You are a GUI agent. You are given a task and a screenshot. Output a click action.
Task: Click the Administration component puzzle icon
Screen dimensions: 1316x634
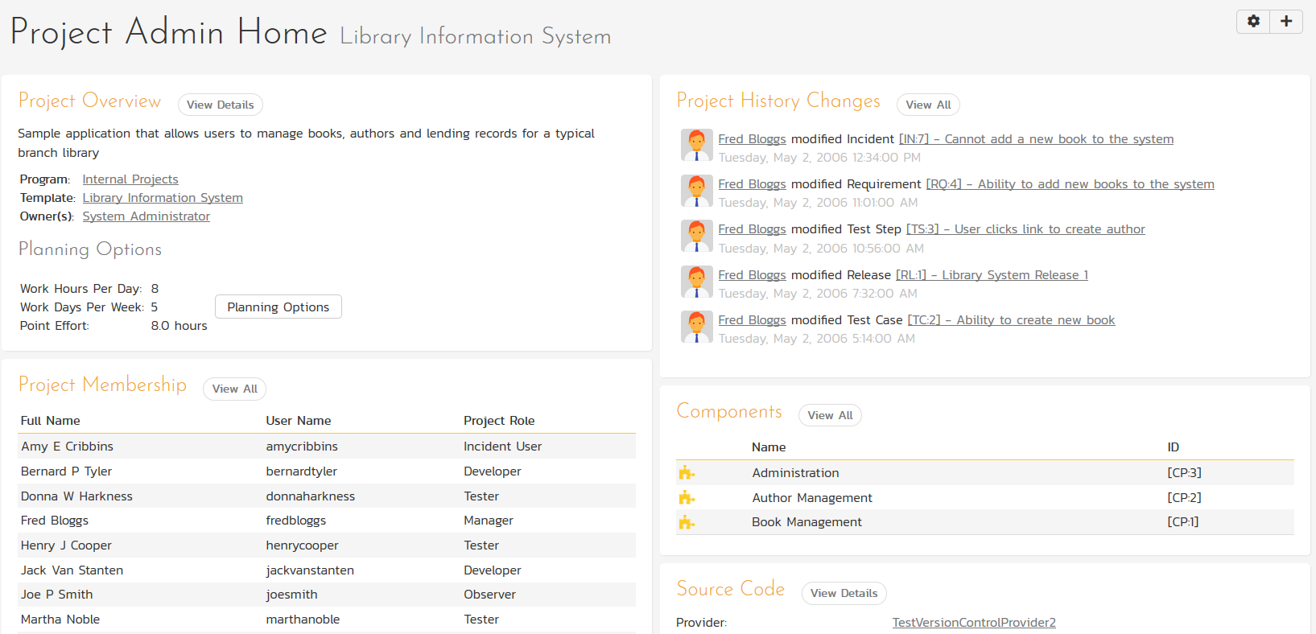[x=687, y=473]
